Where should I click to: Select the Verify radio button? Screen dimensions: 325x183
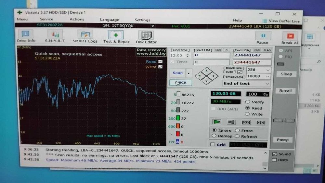(247, 102)
